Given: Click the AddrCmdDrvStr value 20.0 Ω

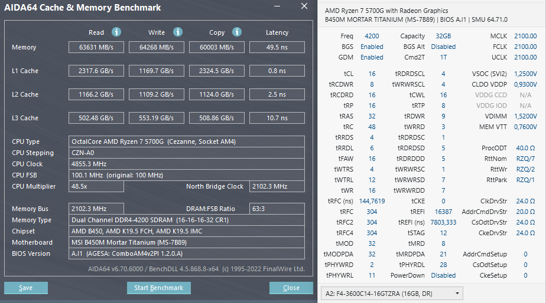Looking at the screenshot, I should (525, 212).
